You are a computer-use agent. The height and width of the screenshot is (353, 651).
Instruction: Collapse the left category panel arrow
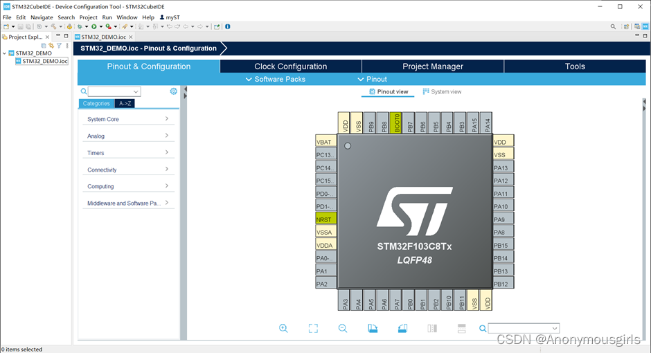tap(185, 89)
